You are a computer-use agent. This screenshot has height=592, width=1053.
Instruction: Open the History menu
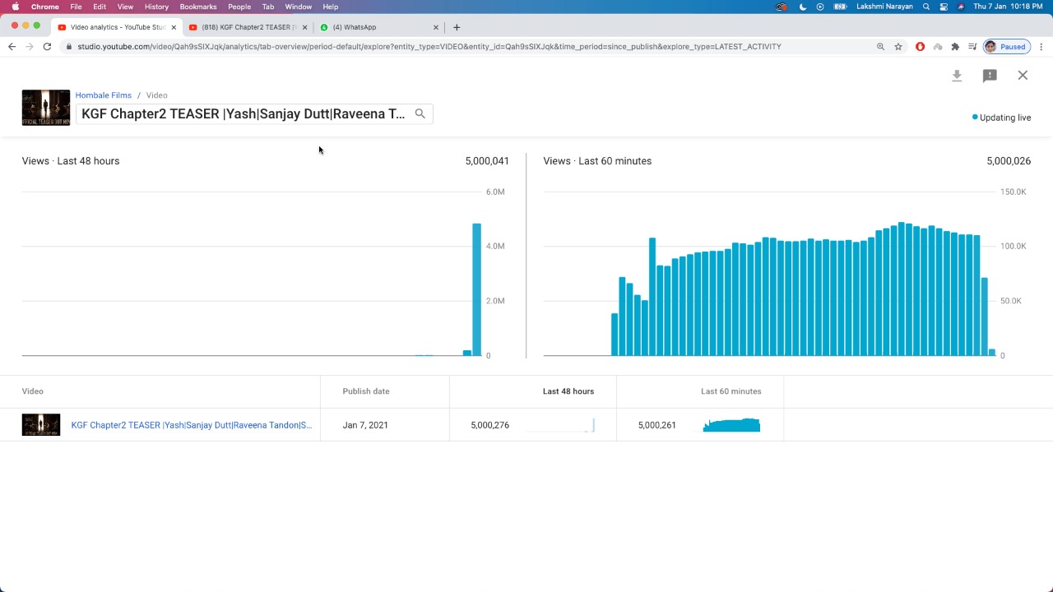[156, 7]
